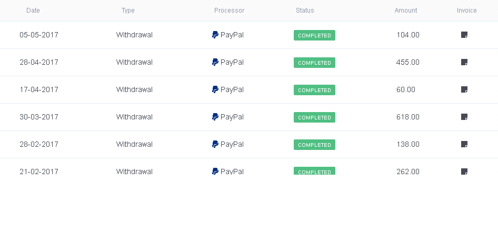Click the Status column header

tap(305, 11)
